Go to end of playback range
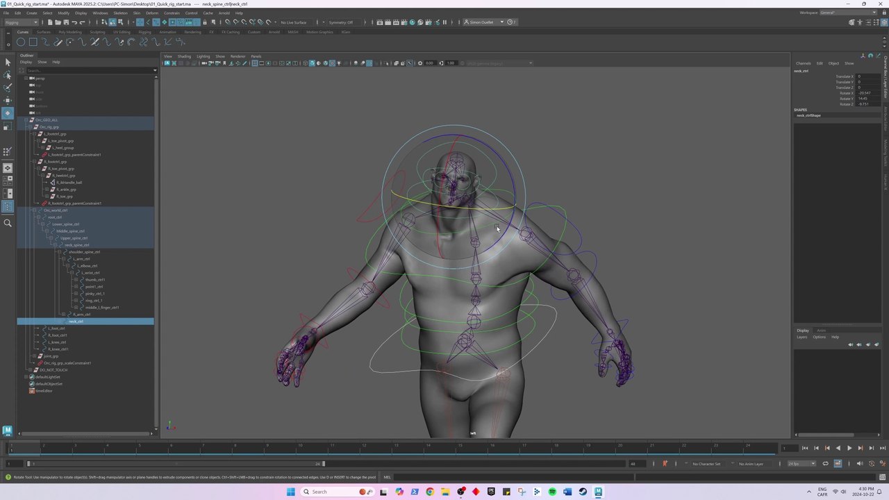889x500 pixels. point(881,449)
